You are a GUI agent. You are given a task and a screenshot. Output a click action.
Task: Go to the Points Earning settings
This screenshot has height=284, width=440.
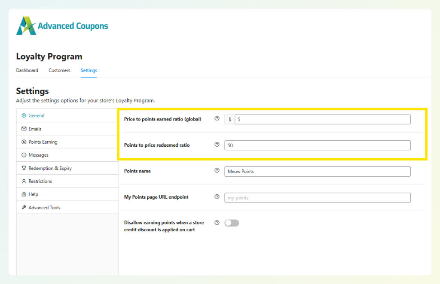click(43, 142)
